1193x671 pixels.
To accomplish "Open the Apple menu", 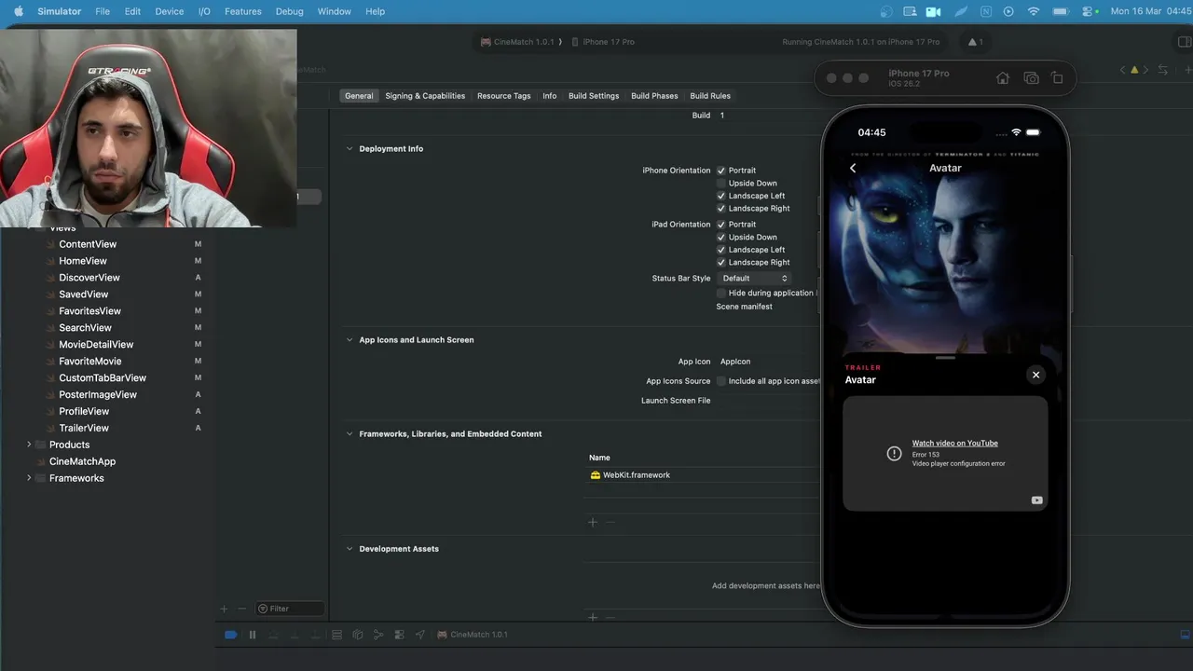I will [18, 11].
